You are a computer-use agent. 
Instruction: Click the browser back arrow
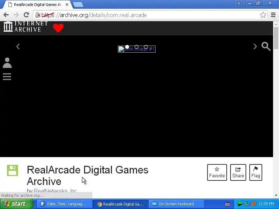pos(6,15)
